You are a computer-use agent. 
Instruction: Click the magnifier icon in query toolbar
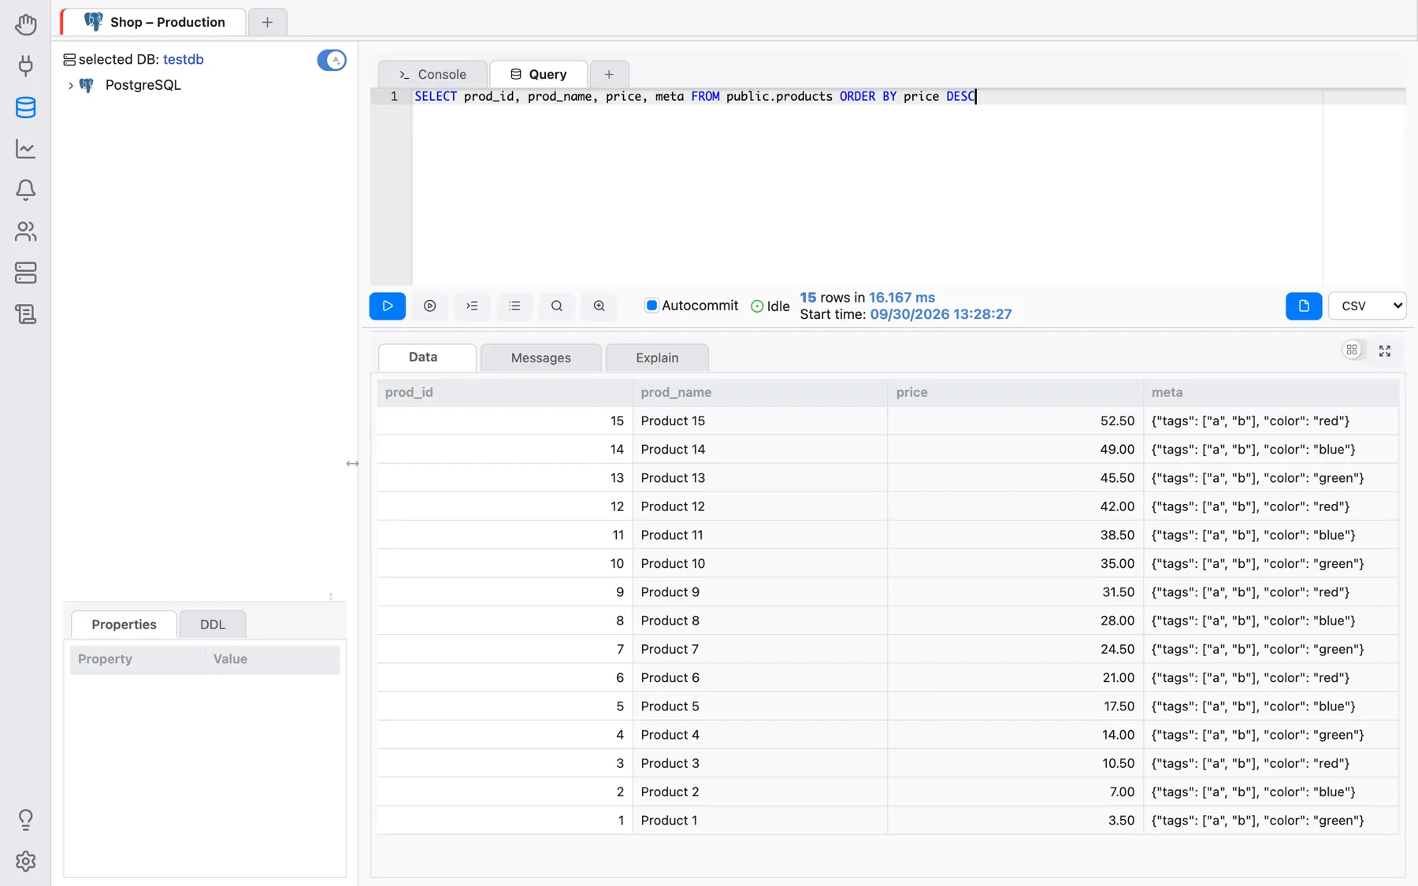[557, 306]
